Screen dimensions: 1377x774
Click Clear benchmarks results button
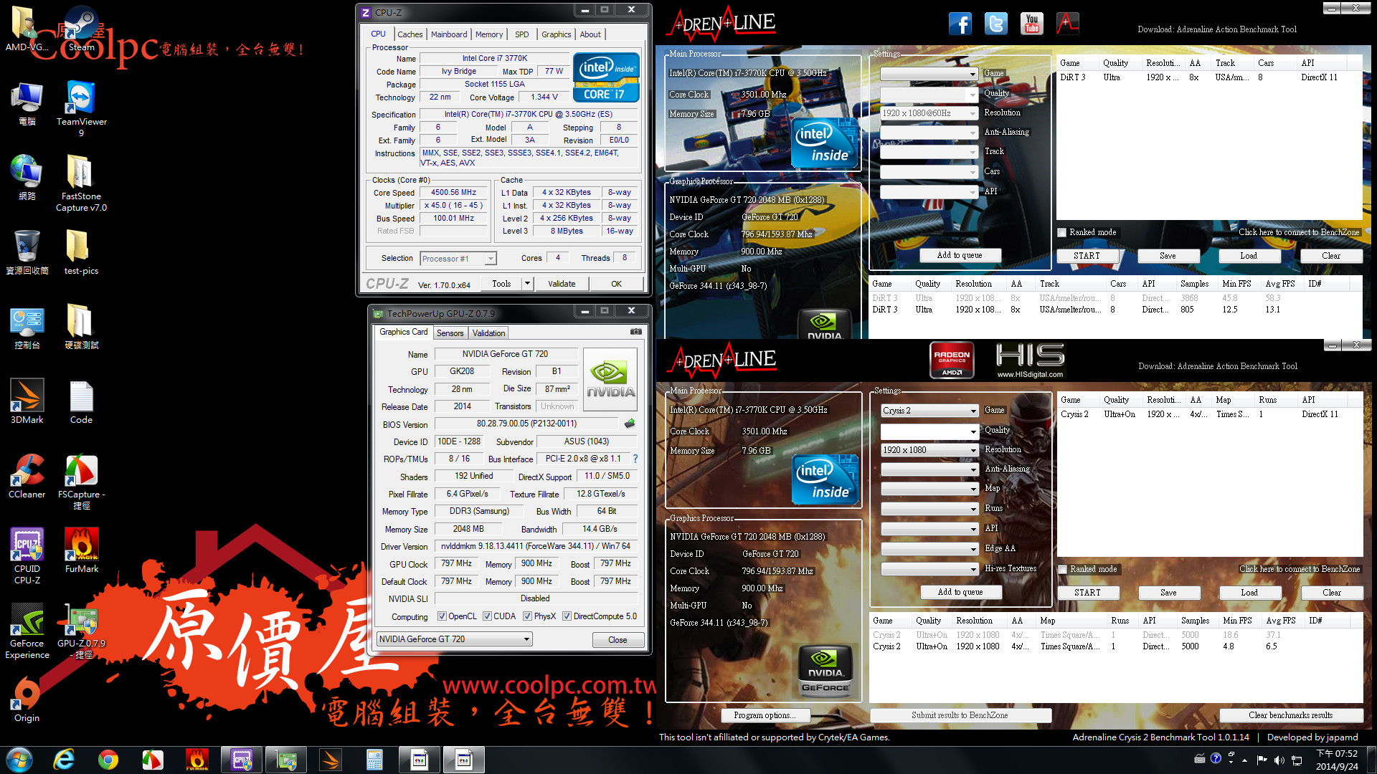pyautogui.click(x=1290, y=715)
